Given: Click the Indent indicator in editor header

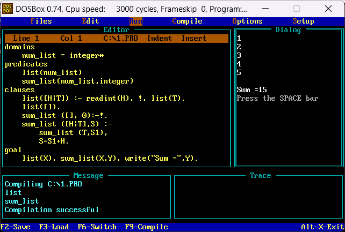Looking at the screenshot, I should [x=159, y=39].
